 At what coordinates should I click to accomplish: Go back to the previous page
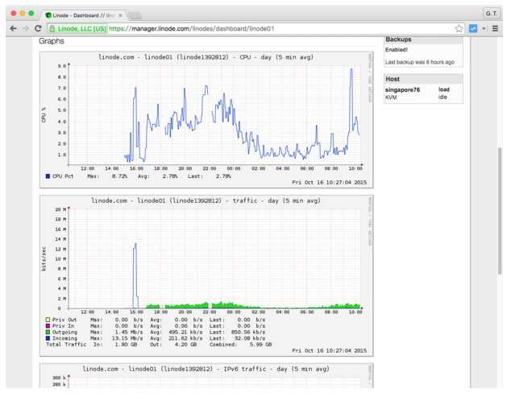click(x=13, y=28)
